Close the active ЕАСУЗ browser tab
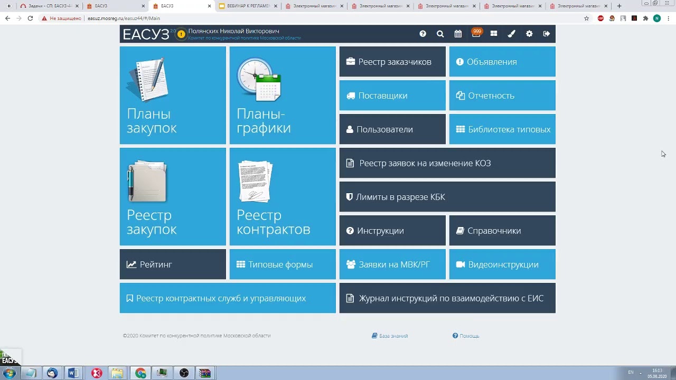This screenshot has height=380, width=676. 209,6
